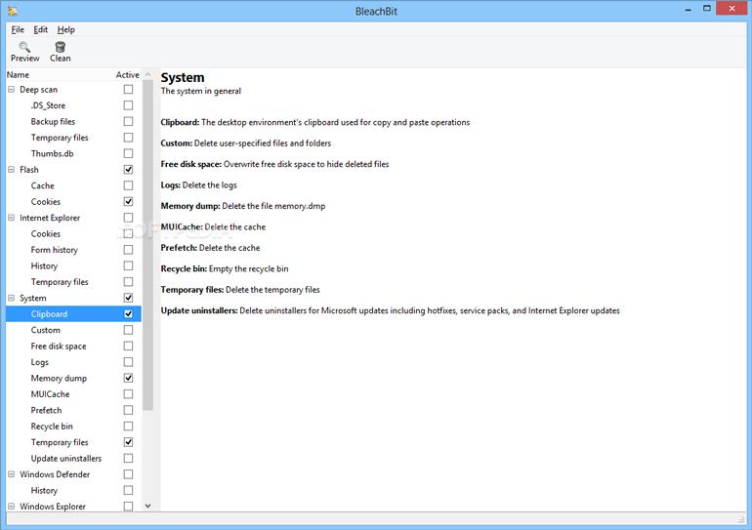Image resolution: width=752 pixels, height=530 pixels.
Task: Click the Active column header
Action: tap(128, 75)
